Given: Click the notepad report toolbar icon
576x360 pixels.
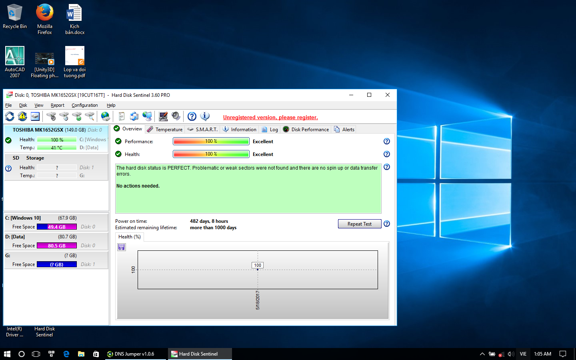Looking at the screenshot, I should [x=121, y=116].
